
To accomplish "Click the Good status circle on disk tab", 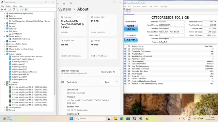I will click(x=124, y=9).
